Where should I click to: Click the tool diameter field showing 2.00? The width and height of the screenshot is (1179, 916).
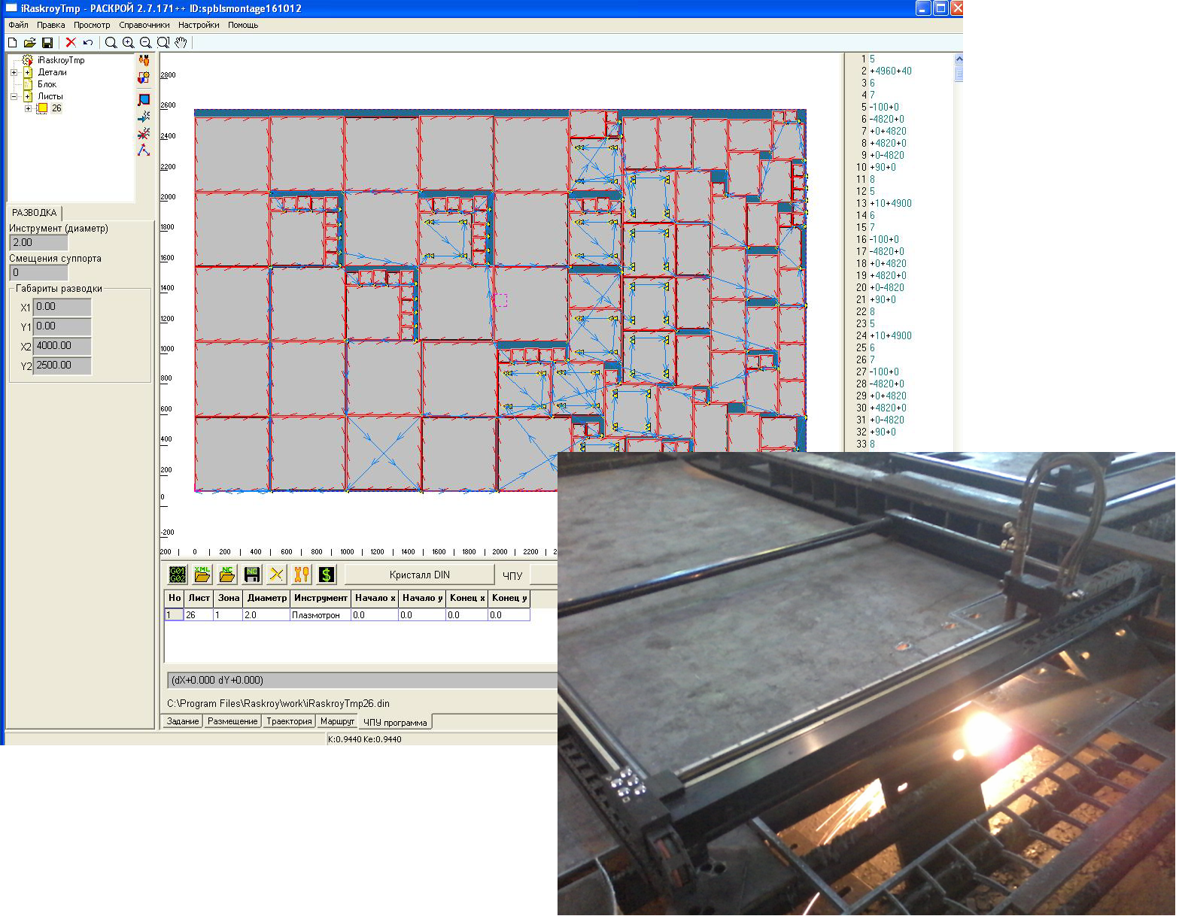coord(39,242)
